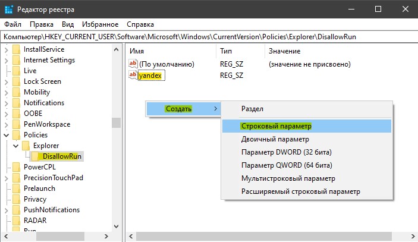
Task: Expand the InstallService key
Action: [x=7, y=49]
